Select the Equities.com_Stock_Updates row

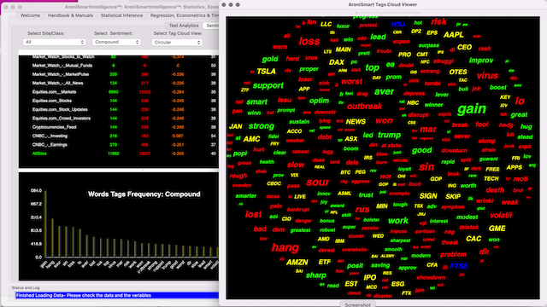119,109
